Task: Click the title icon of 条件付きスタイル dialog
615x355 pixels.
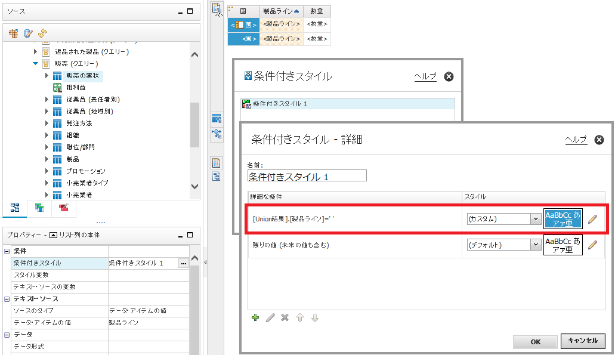Action: point(248,75)
